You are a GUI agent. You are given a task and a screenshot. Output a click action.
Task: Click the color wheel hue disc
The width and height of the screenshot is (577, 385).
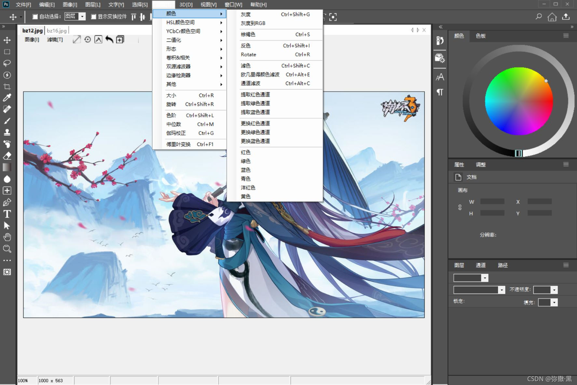tap(519, 101)
